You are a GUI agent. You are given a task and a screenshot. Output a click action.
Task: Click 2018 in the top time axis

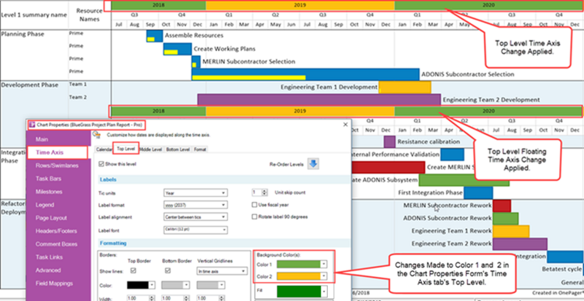click(x=158, y=6)
